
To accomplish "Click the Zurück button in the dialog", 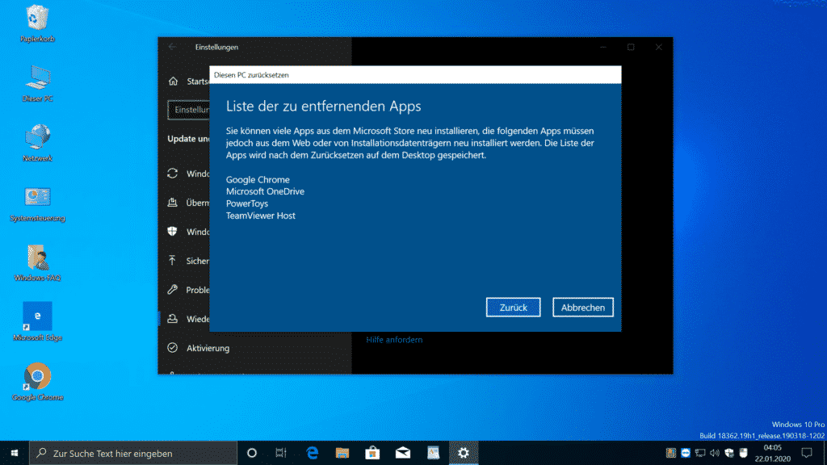I will [x=513, y=308].
